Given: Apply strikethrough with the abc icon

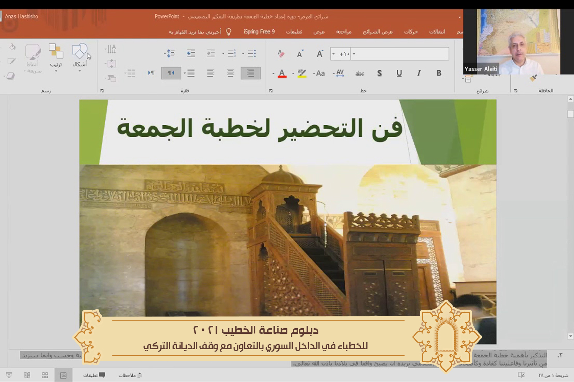Looking at the screenshot, I should 360,73.
